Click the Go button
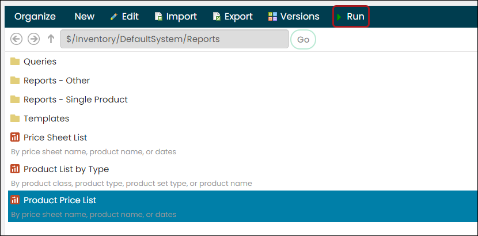478x236 pixels. click(x=304, y=40)
